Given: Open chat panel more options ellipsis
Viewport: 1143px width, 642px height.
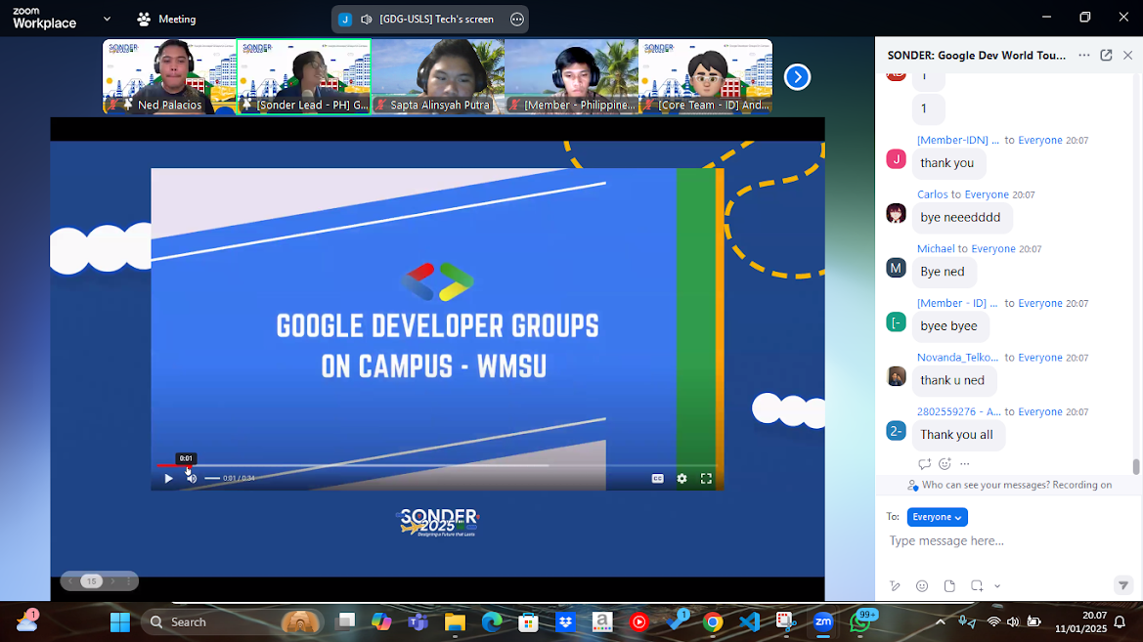Looking at the screenshot, I should tap(1084, 56).
